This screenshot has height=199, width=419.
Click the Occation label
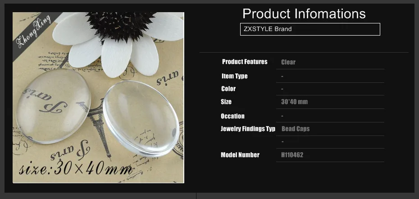pyautogui.click(x=232, y=116)
